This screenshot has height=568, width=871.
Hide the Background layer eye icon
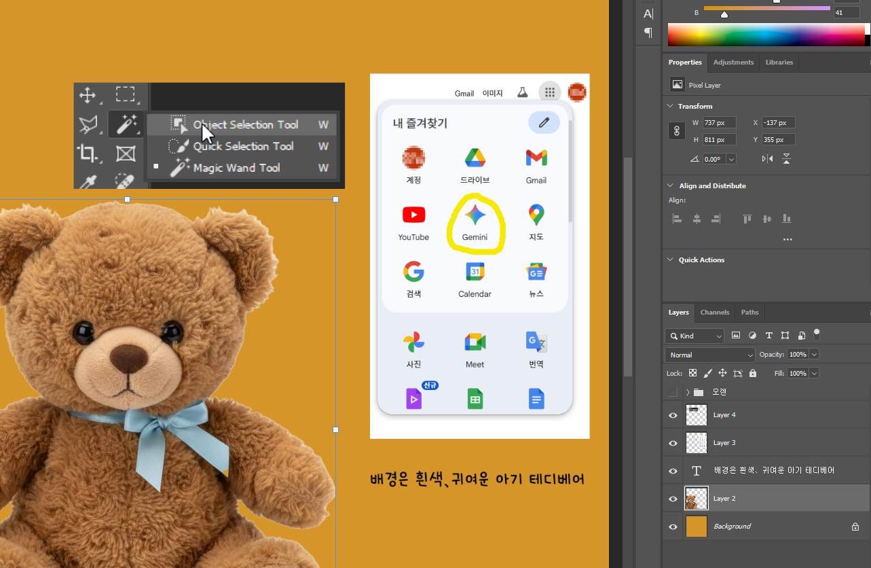(673, 527)
